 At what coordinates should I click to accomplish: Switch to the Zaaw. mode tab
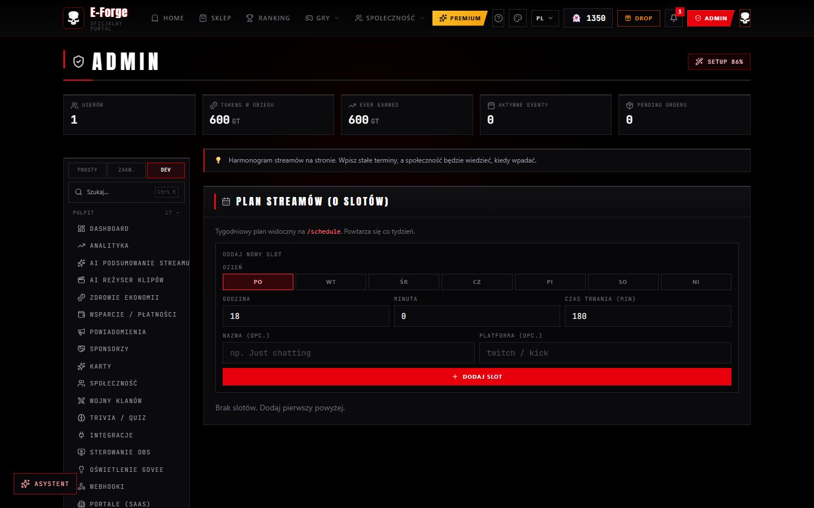click(x=126, y=170)
